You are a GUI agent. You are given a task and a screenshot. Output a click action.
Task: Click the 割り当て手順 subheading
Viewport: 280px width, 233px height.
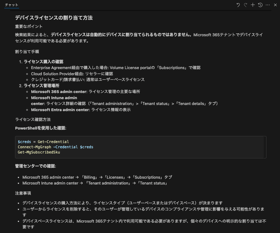click(27, 52)
